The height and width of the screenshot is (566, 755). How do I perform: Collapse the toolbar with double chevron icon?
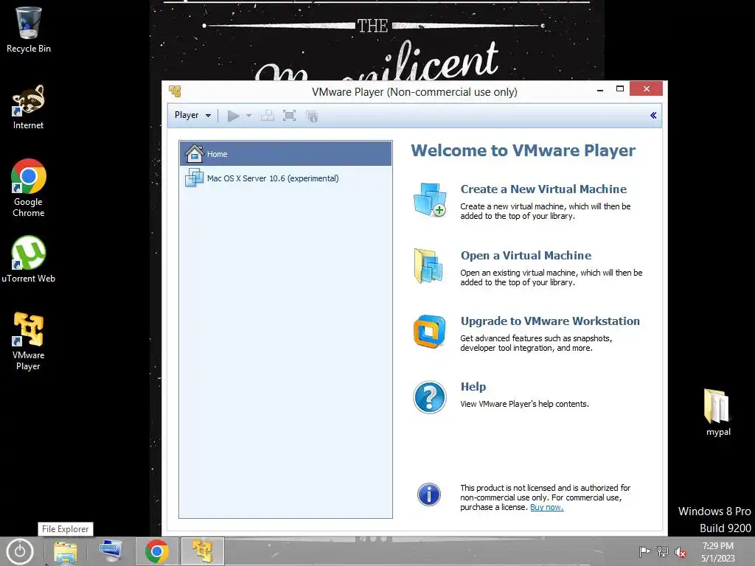point(653,115)
